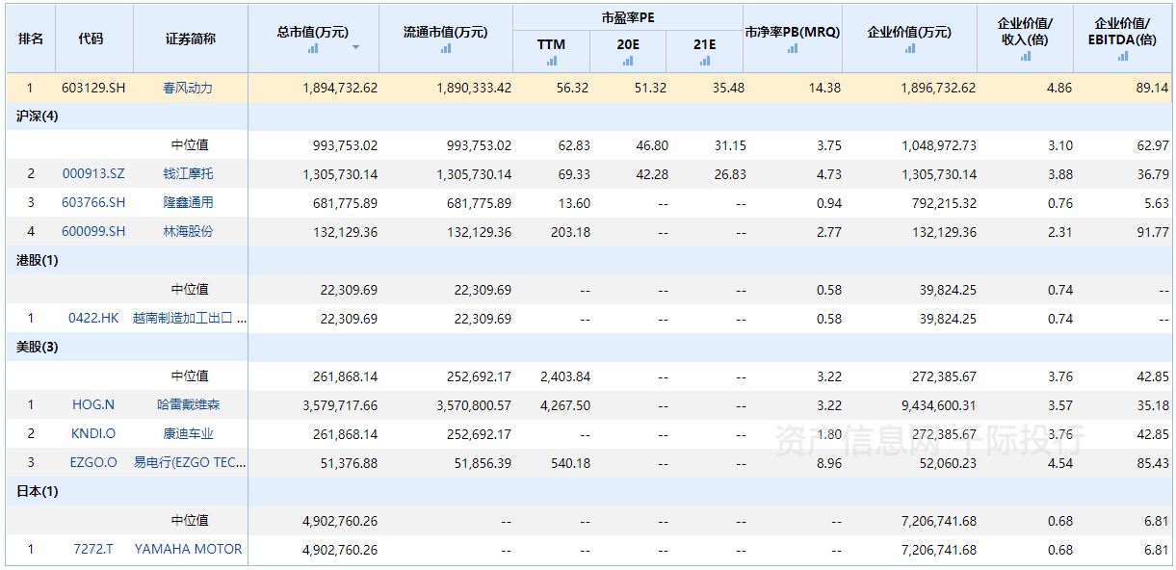Open stock code HOG.N

coord(93,405)
